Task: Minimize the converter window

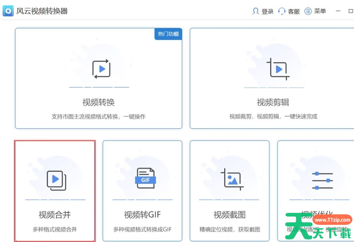Action: click(x=338, y=11)
